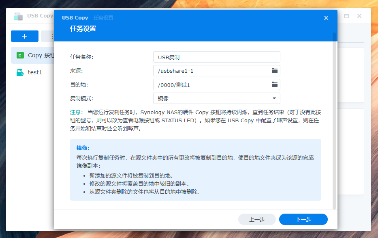Click the dialog's vertical scrollbar
The height and width of the screenshot is (238, 378).
click(334, 121)
